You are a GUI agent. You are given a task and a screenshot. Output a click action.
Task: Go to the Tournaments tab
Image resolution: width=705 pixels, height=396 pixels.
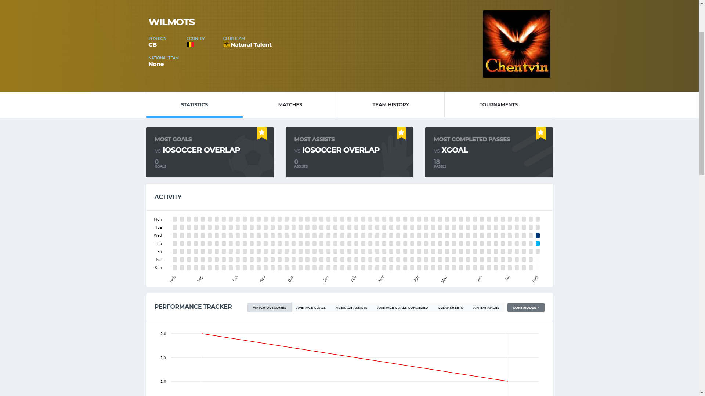click(498, 105)
